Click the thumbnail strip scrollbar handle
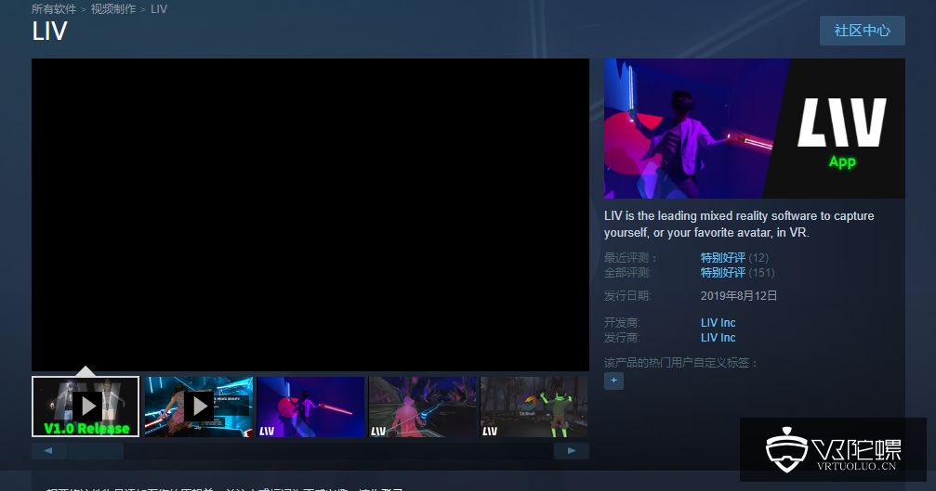Screen dimensions: 936x491 (96, 450)
